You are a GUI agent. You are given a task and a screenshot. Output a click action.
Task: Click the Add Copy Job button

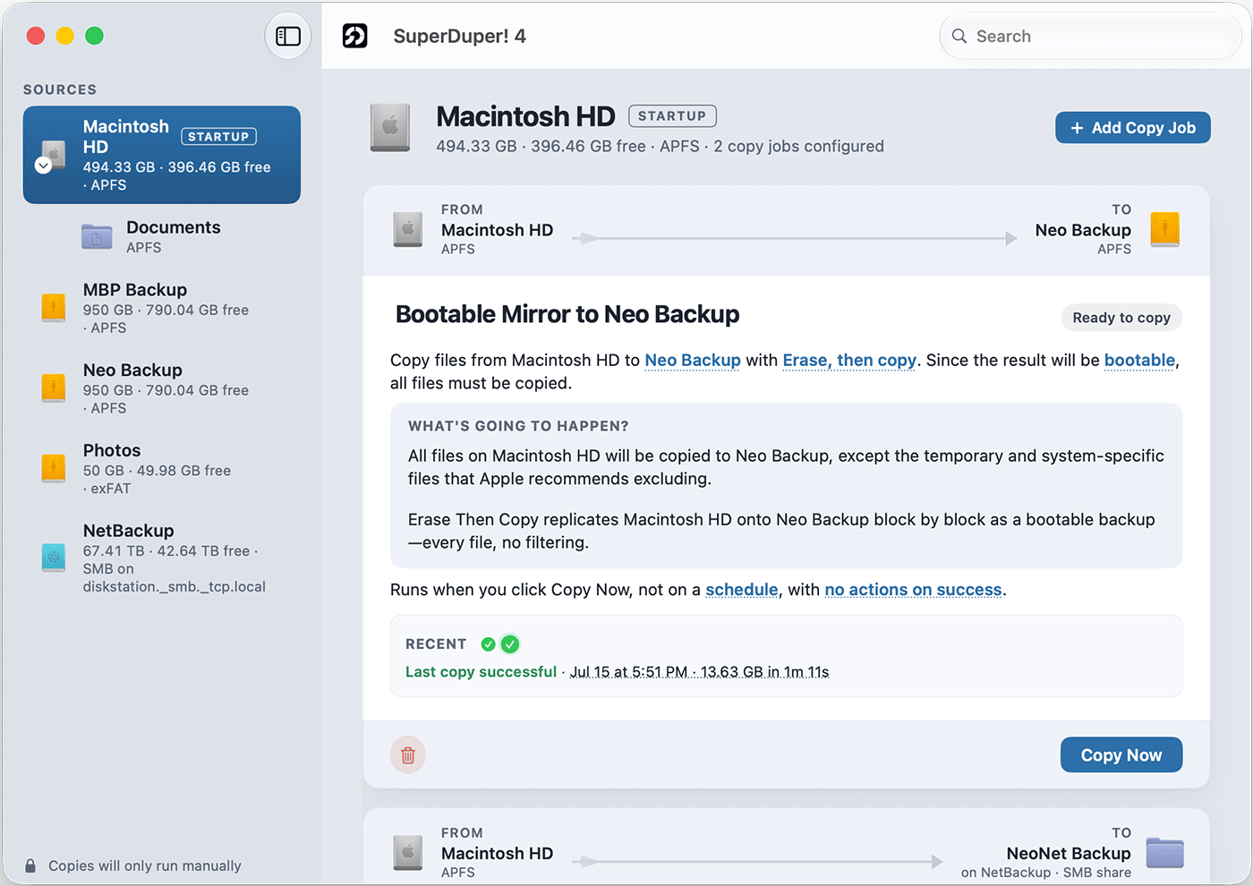point(1133,128)
